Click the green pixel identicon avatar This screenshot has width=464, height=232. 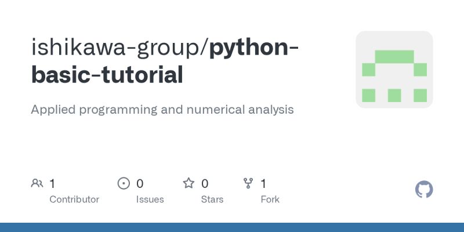[x=394, y=70]
